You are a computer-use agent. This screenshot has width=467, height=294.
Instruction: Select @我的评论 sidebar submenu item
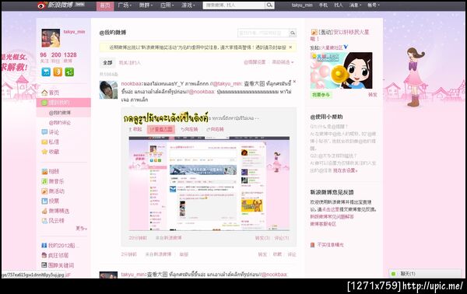coord(60,123)
